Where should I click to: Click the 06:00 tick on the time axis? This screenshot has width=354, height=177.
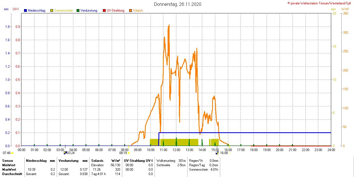click(x=99, y=150)
